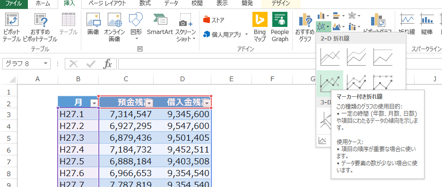This screenshot has height=187, width=442.
Task: Select column E header
Action: [232, 79]
